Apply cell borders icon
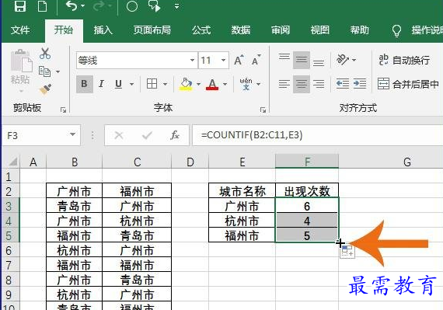This screenshot has width=443, height=310. pos(152,84)
